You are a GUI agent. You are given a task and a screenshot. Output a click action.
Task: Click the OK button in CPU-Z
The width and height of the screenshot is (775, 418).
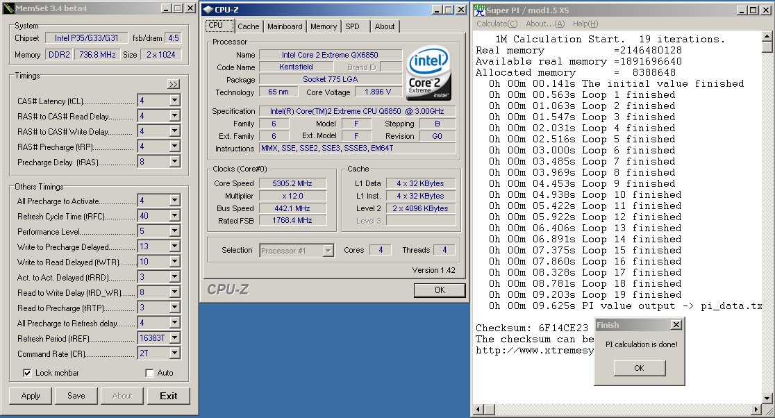point(440,290)
